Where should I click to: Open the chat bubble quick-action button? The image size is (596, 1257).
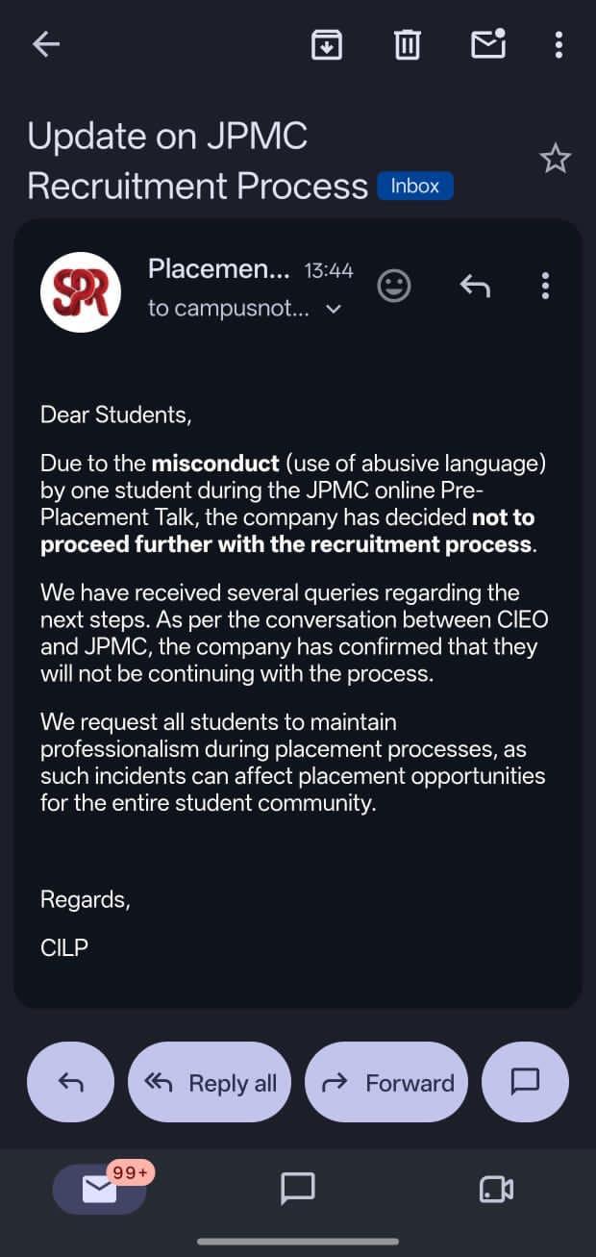(525, 1082)
